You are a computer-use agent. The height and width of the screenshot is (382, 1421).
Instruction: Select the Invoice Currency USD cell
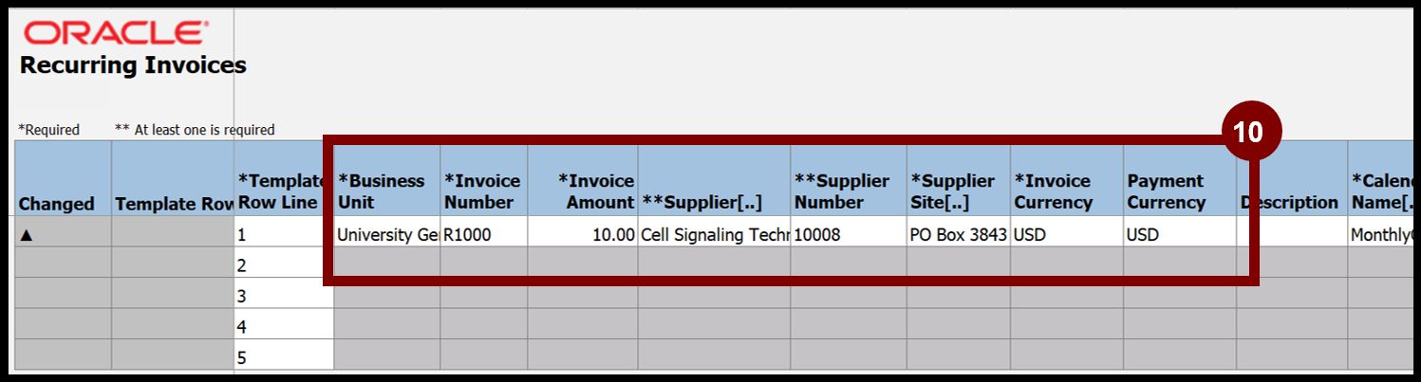click(x=1067, y=232)
